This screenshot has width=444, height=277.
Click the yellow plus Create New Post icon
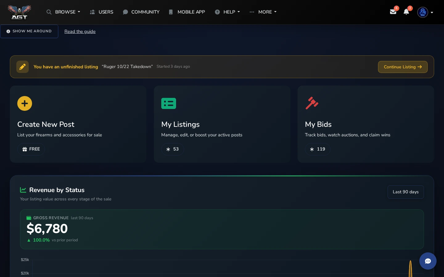tap(25, 103)
